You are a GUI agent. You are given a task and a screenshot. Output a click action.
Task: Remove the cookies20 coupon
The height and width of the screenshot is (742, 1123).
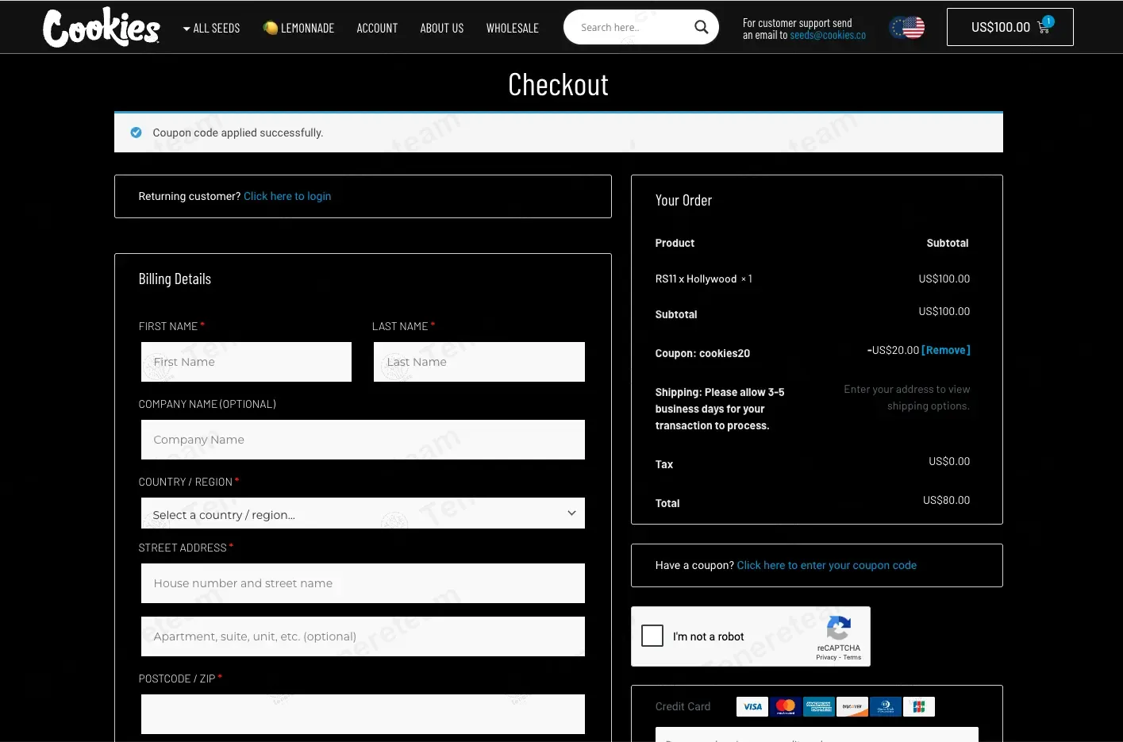(946, 350)
